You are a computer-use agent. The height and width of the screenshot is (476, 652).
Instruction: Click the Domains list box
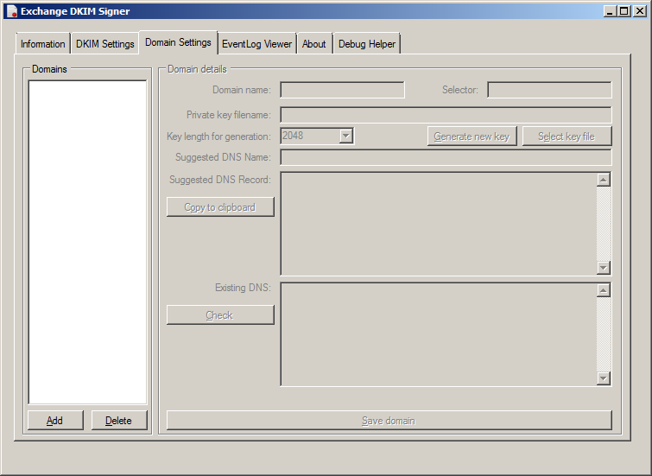[87, 242]
